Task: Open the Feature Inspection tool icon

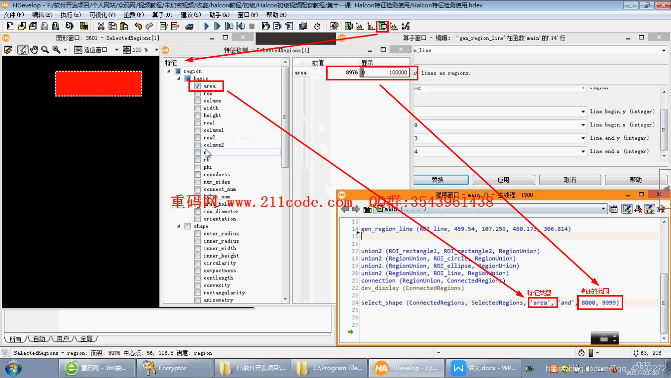Action: point(382,26)
